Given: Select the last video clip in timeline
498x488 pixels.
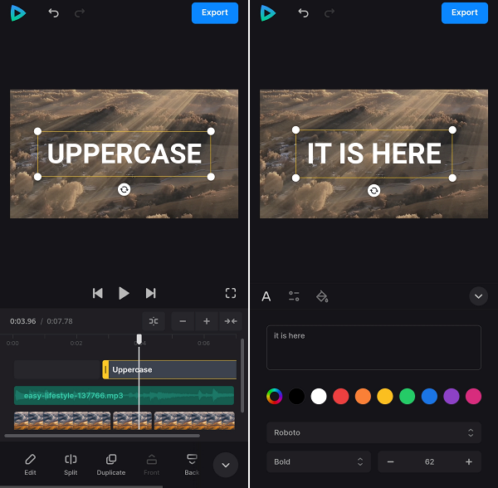Looking at the screenshot, I should [194, 421].
